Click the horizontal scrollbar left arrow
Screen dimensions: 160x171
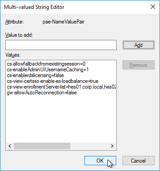pos(10,146)
